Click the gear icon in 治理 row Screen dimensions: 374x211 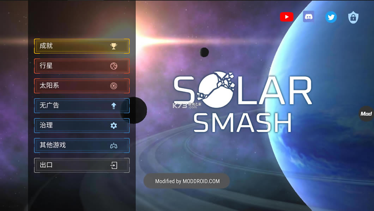coord(113,126)
